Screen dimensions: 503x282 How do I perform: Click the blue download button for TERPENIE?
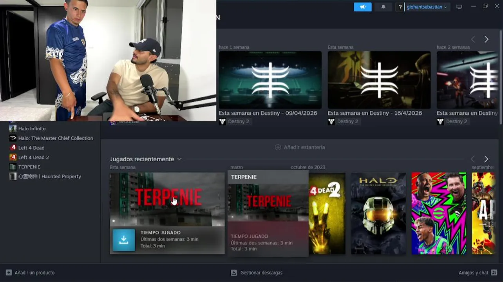coord(123,240)
